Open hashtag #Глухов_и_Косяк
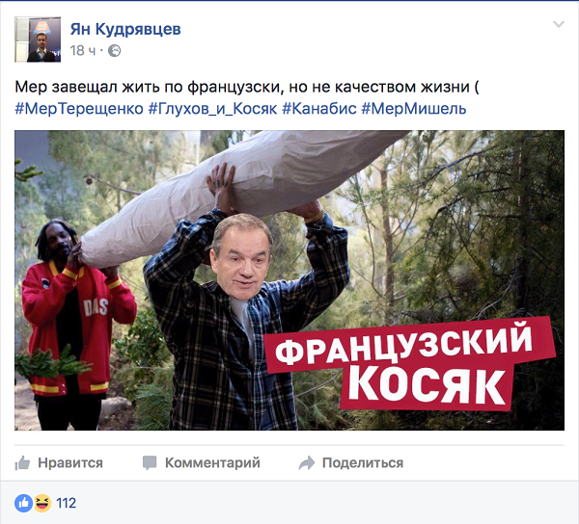 coord(212,109)
